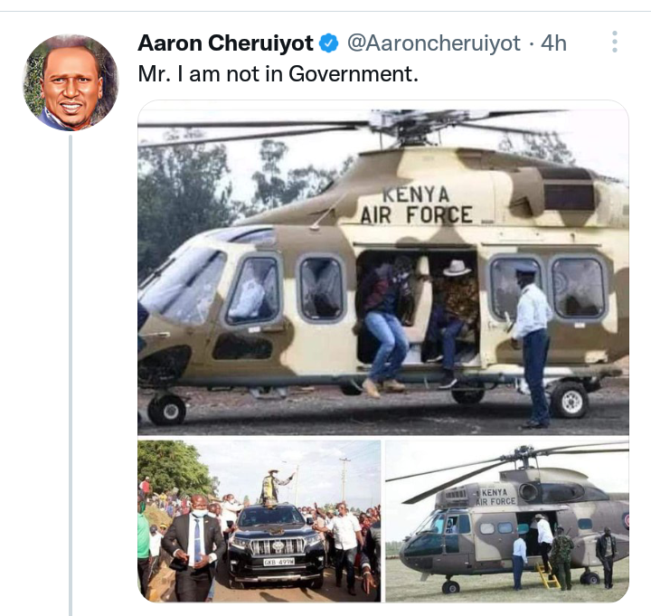The height and width of the screenshot is (616, 651).
Task: Open Aaron Cheruiyot display name link
Action: coord(225,43)
